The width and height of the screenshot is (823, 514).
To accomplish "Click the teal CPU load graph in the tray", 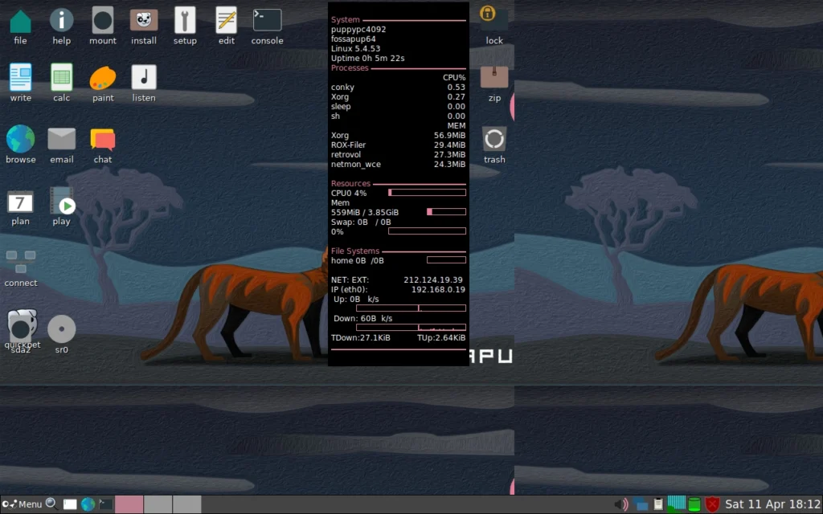I will click(676, 504).
